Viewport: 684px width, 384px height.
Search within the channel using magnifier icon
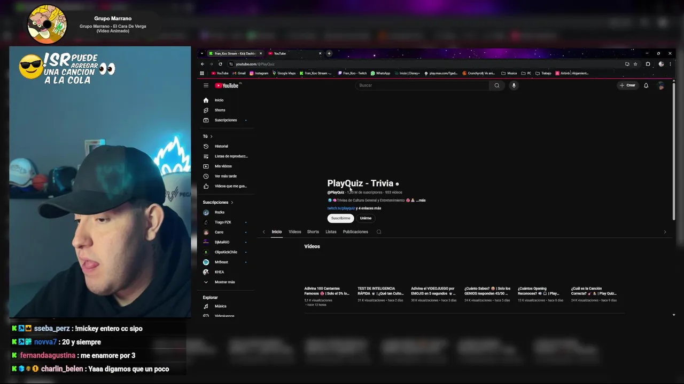[379, 232]
